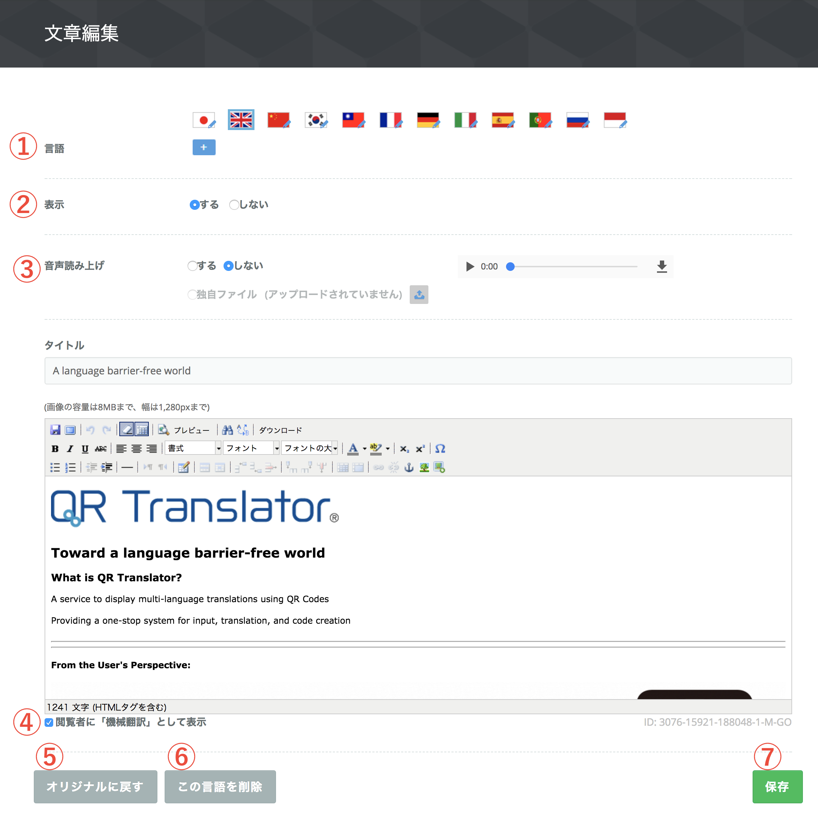The width and height of the screenshot is (818, 817).
Task: Insert a bulleted list in the editor
Action: click(55, 467)
